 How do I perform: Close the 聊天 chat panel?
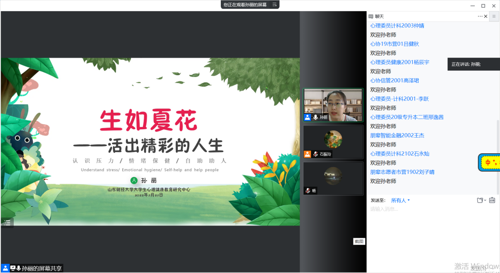click(486, 17)
